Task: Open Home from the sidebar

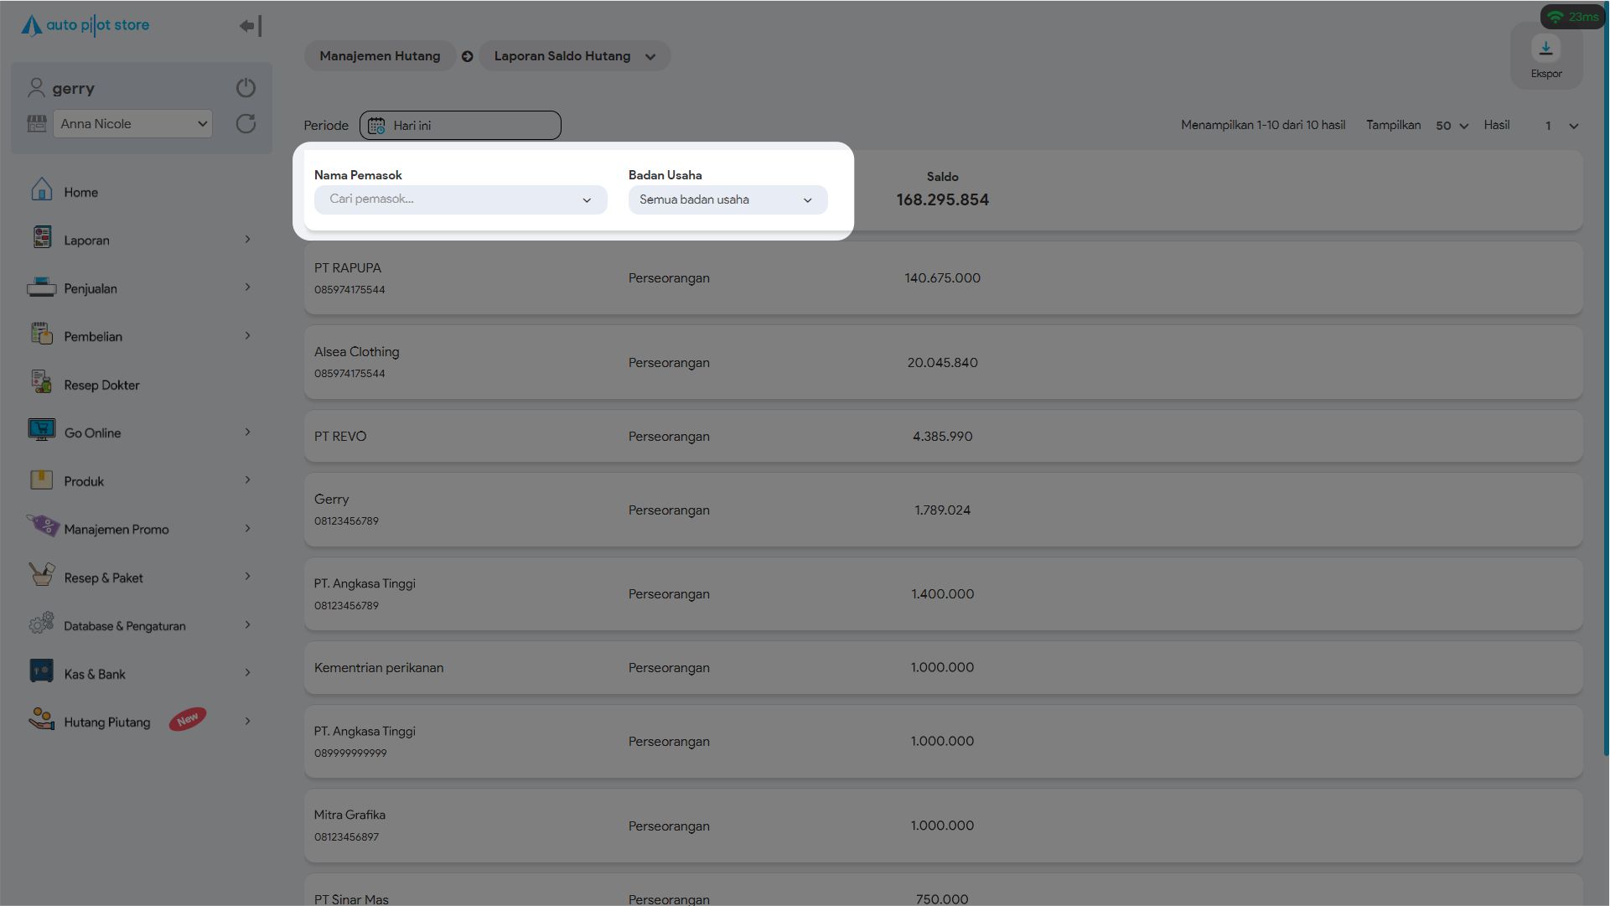Action: point(80,192)
